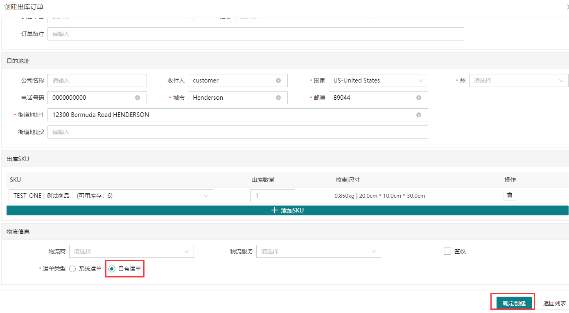Open the TEST-ONE SKU selector dropdown
This screenshot has height=313, width=569.
(x=111, y=196)
